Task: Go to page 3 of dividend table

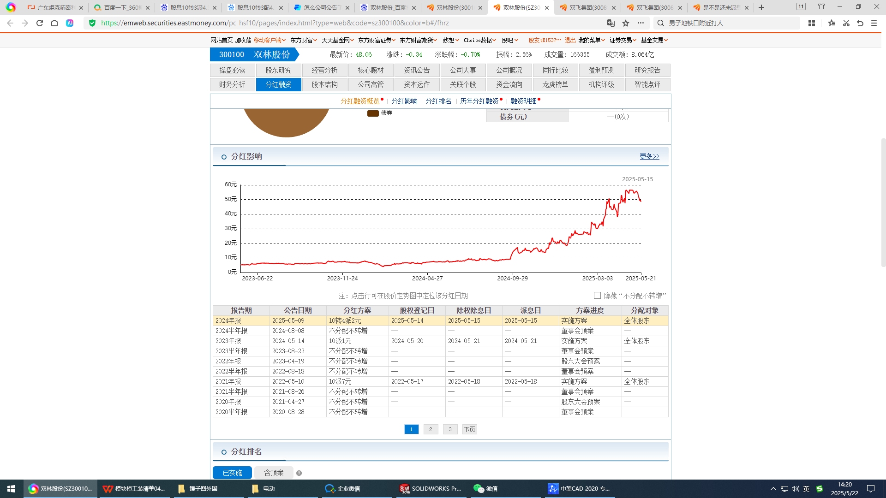Action: [450, 430]
